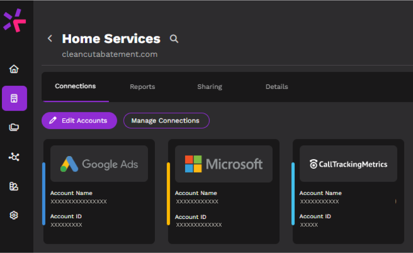Open the folders icon in sidebar
This screenshot has width=413, height=253.
[14, 127]
